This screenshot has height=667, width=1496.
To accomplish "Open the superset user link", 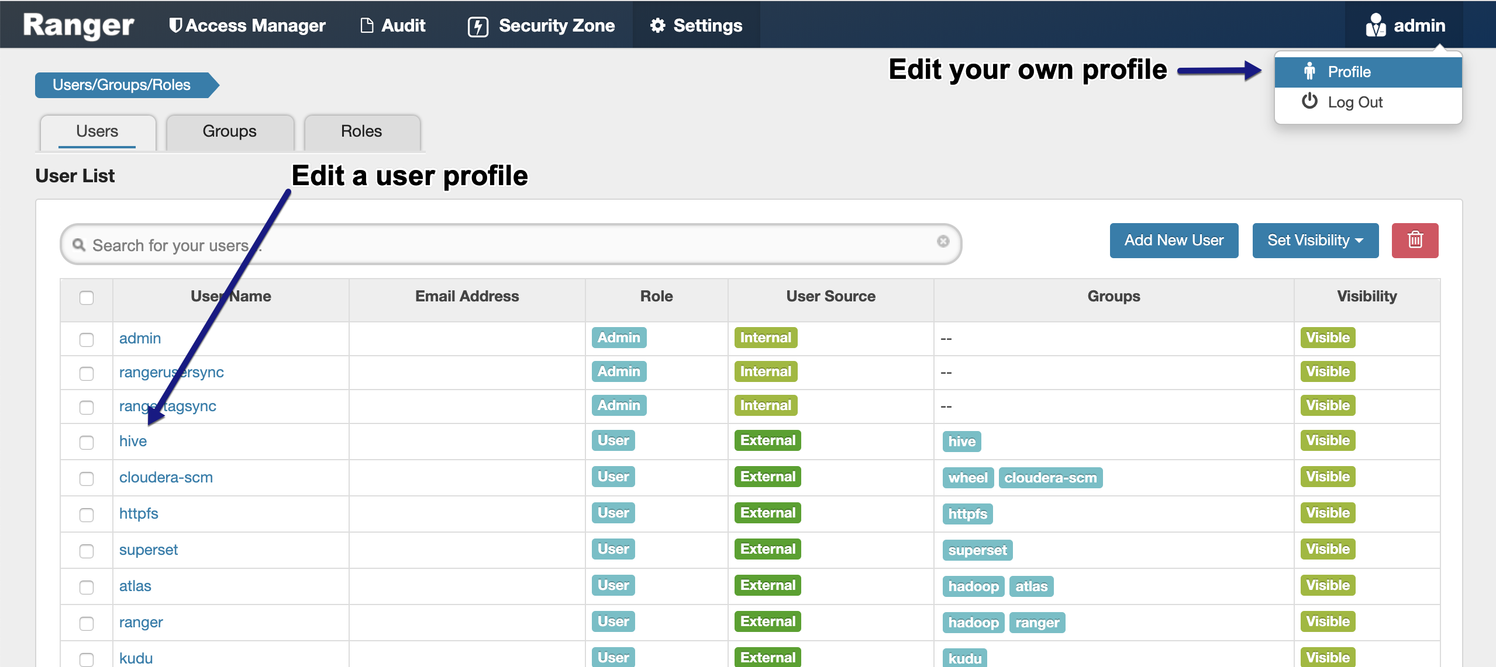I will [x=149, y=550].
